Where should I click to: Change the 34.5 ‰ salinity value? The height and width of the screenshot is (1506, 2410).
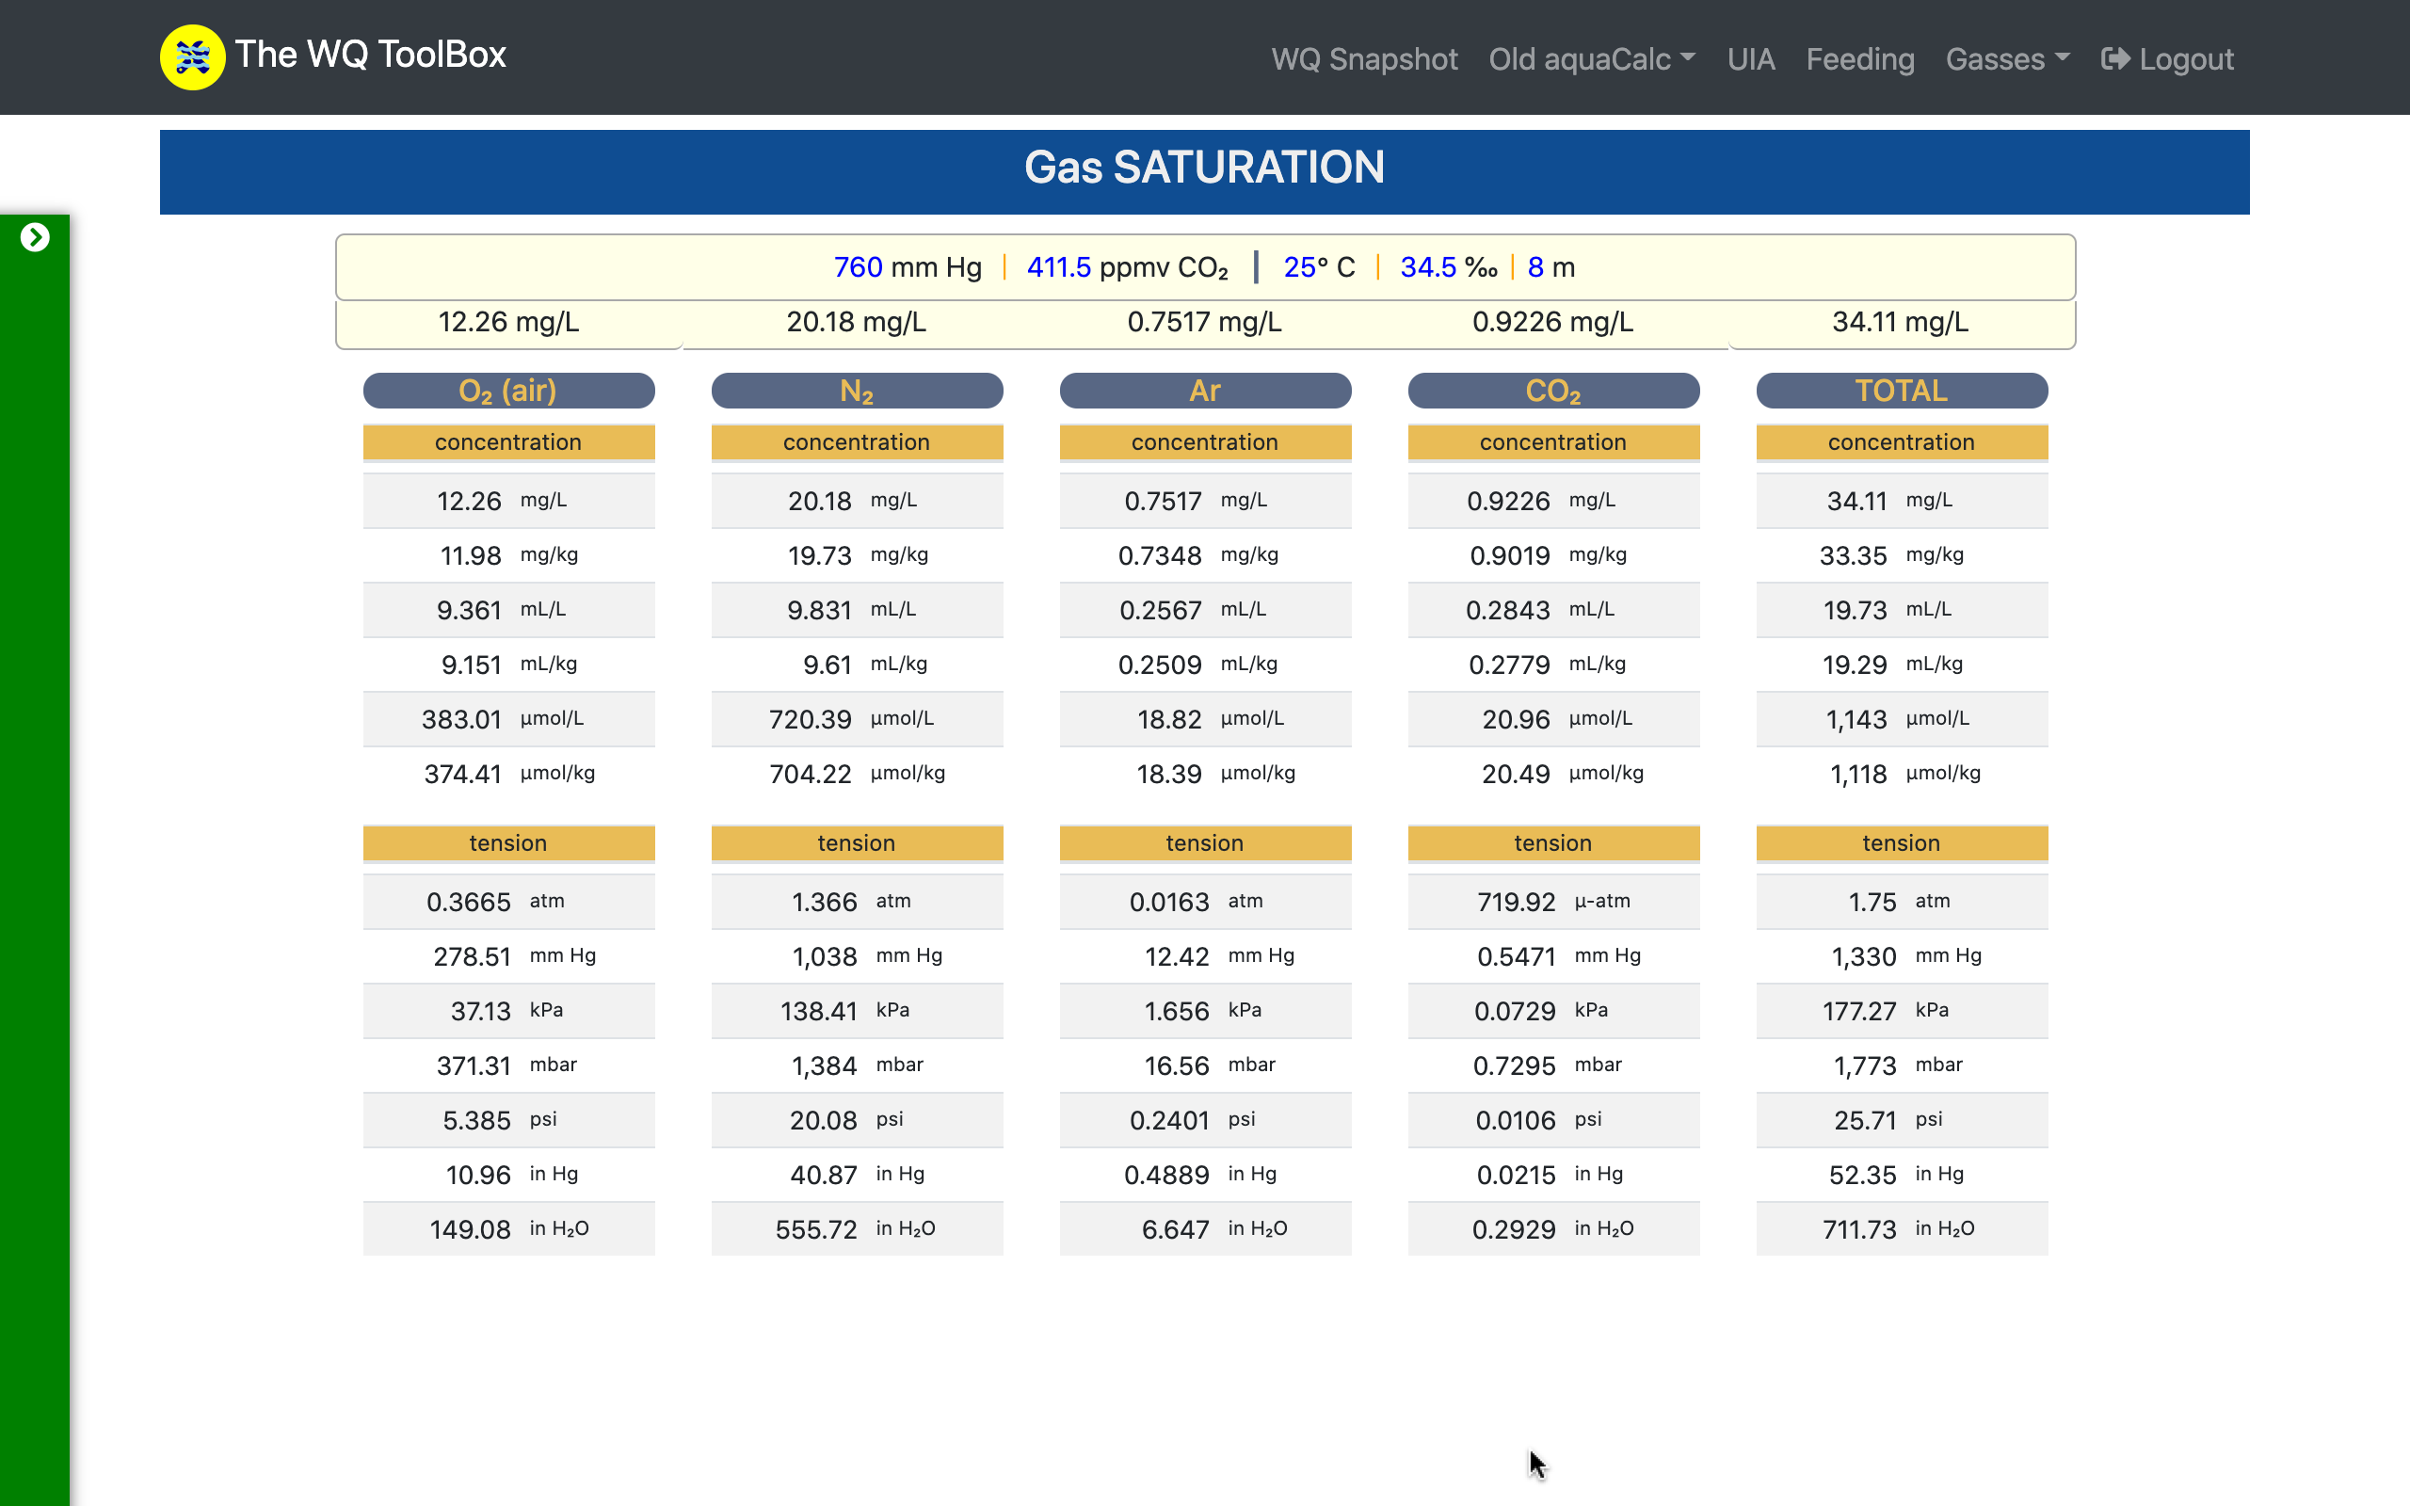coord(1427,267)
